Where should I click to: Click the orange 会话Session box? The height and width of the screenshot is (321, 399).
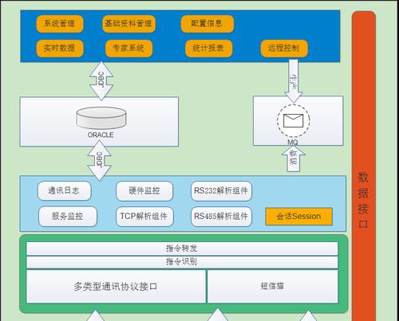coord(298,217)
